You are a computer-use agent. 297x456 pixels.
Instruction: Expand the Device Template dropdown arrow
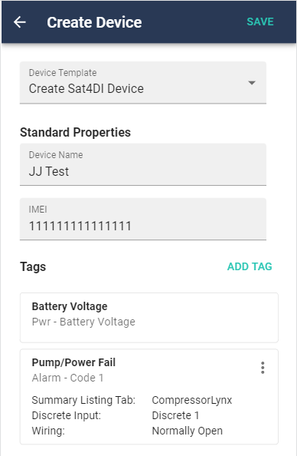252,83
